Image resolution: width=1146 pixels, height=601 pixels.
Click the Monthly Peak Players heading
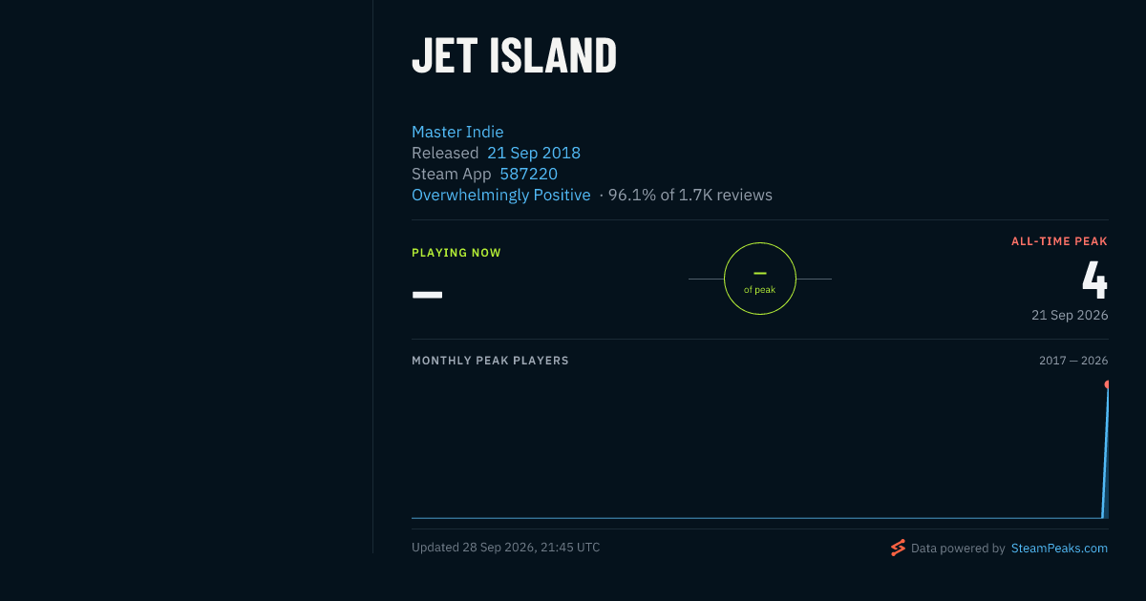(490, 361)
